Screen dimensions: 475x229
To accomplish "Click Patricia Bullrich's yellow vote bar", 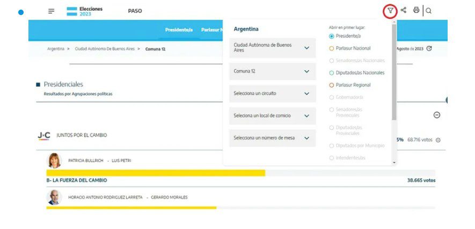I will point(156,173).
